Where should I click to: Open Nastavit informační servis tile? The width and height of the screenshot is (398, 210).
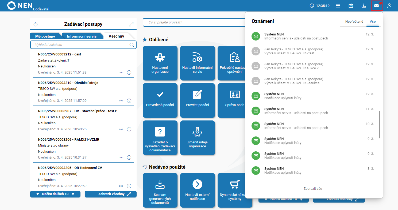point(198,63)
